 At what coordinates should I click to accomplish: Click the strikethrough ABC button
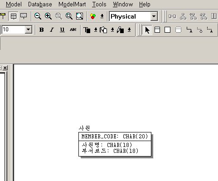pyautogui.click(x=73, y=30)
